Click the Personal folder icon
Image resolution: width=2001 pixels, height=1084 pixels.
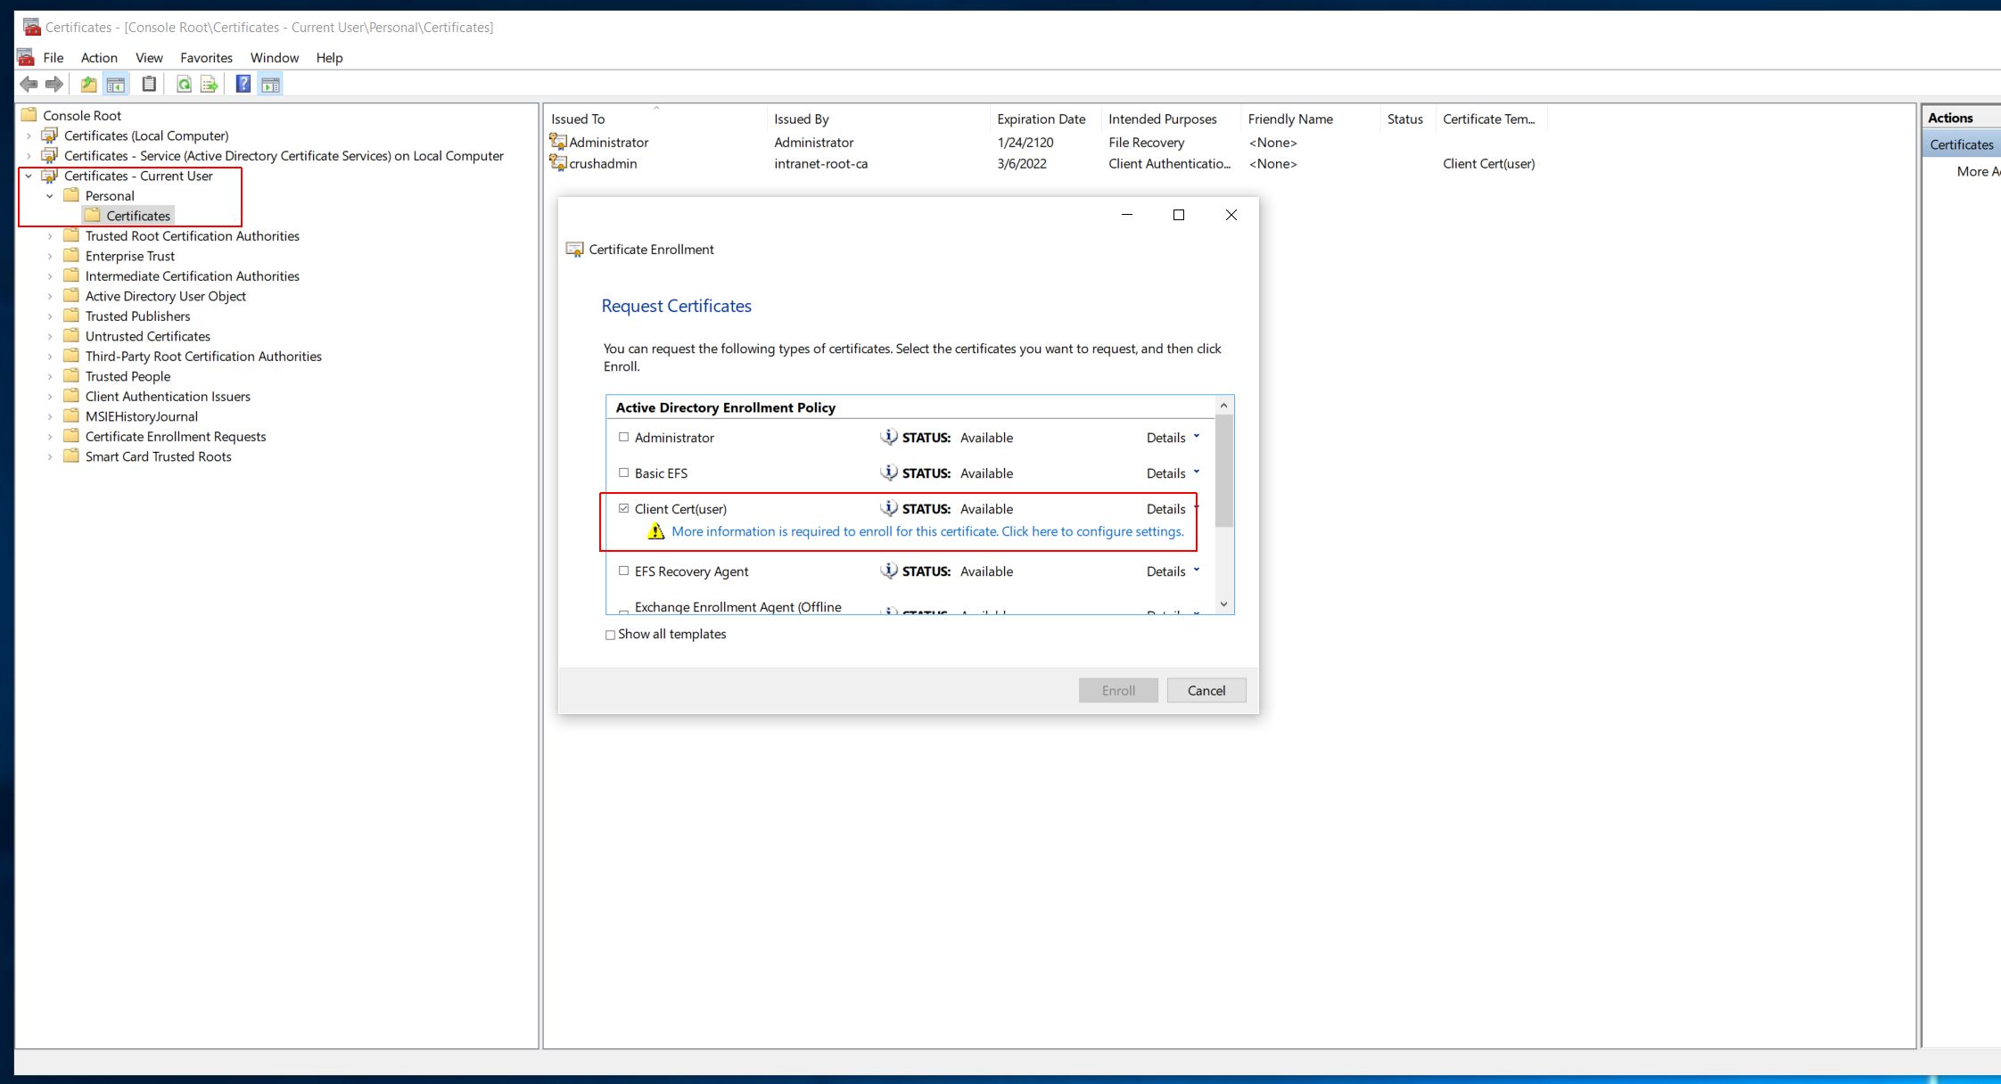coord(71,195)
